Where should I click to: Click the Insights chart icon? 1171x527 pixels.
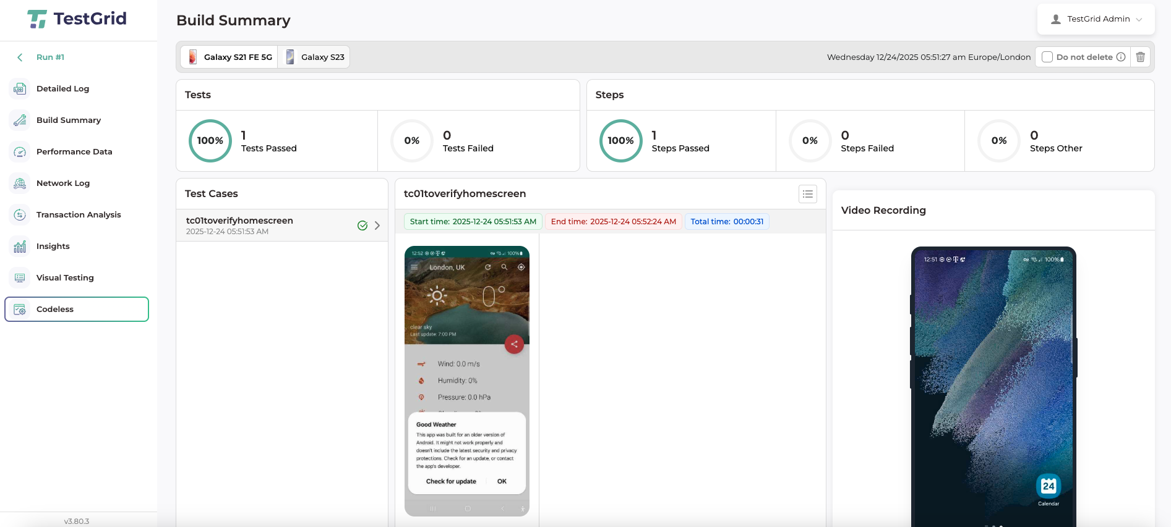click(x=20, y=246)
